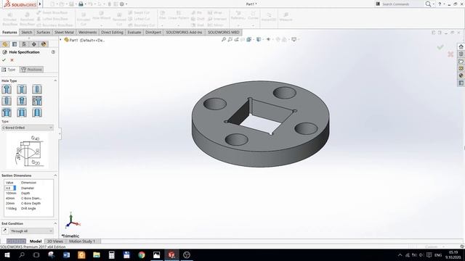Toggle the End Condition reverse direction button
The image size is (465, 261).
tap(5, 231)
